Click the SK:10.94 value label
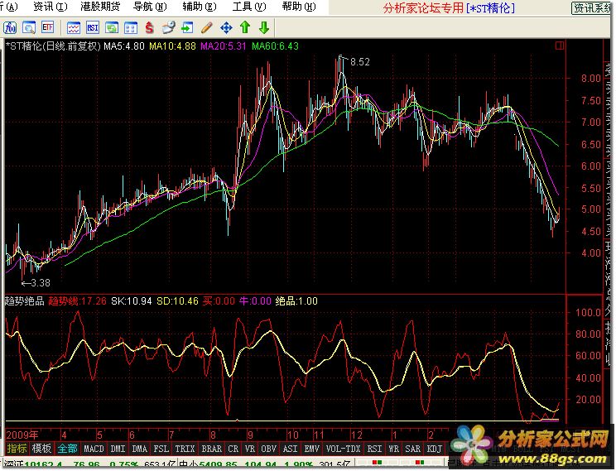This screenshot has height=471, width=616. pos(132,301)
